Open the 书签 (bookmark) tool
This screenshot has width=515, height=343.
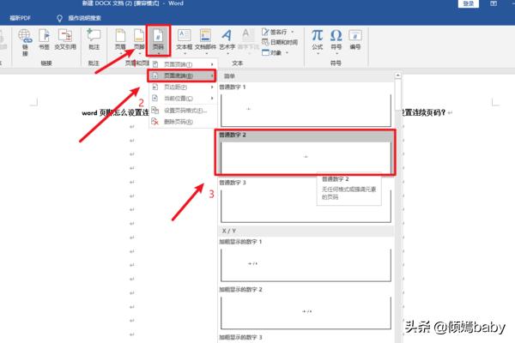coord(46,40)
